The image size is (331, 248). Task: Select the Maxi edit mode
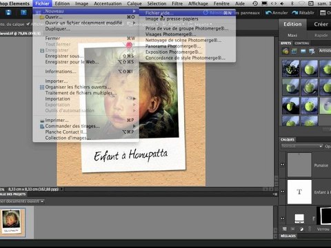[292, 35]
